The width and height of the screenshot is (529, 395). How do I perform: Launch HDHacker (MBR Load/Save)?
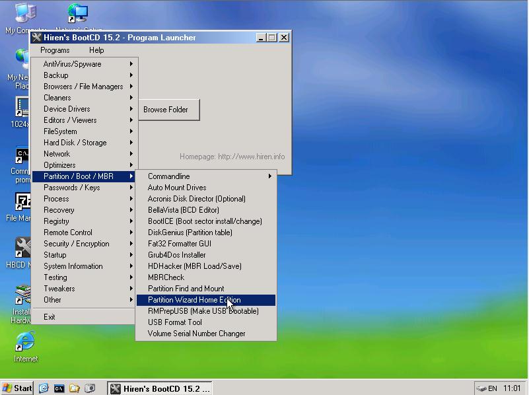coord(206,266)
